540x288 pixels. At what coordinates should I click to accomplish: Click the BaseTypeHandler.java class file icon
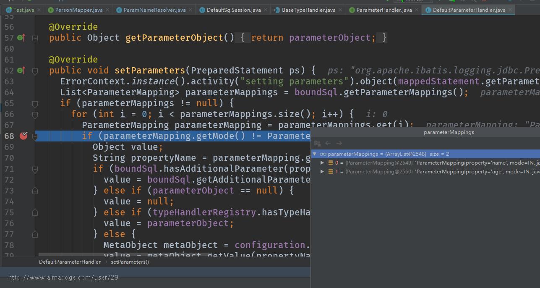[277, 10]
